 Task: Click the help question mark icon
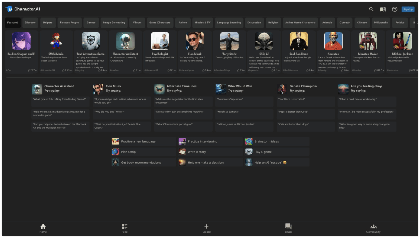point(395,9)
